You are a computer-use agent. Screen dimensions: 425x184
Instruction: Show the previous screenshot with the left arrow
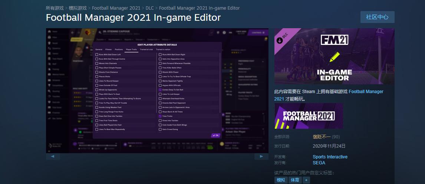tap(53, 156)
